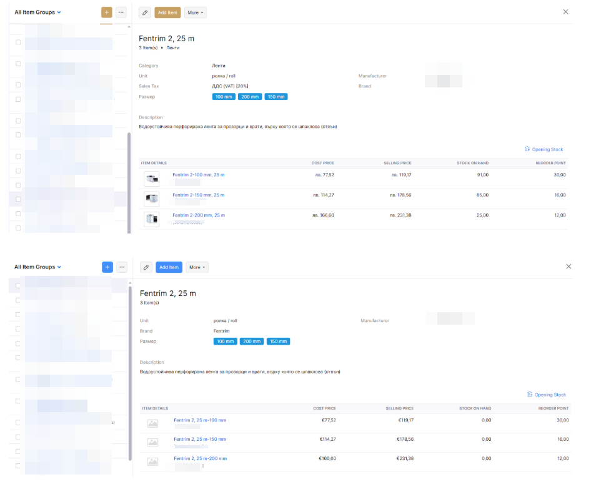Select the paperclip icon in the lower panel
The height and width of the screenshot is (487, 591).
pos(146,267)
